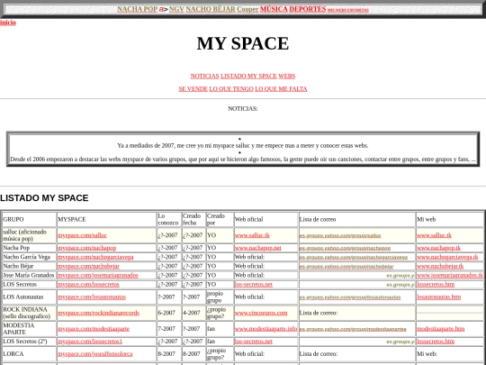This screenshot has width=486, height=365.
Task: Jump to the NOTICIAS anchor link
Action: [204, 76]
